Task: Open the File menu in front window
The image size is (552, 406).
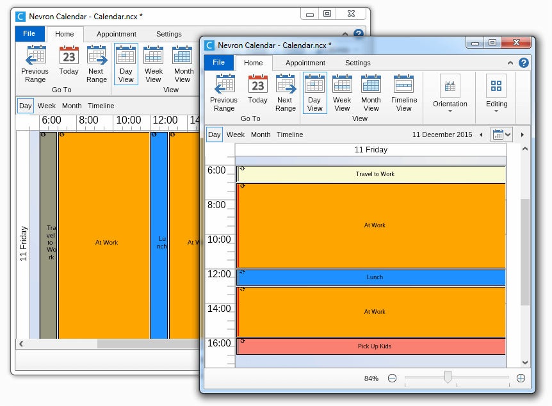Action: coord(218,63)
